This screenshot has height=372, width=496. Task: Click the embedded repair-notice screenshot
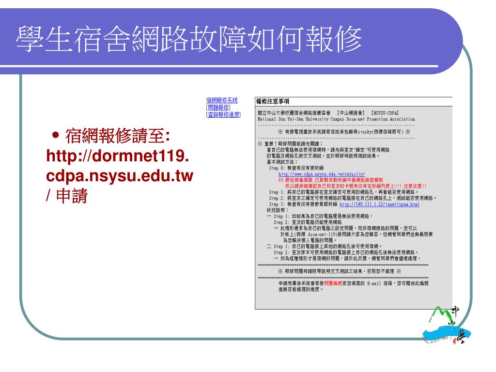point(354,203)
